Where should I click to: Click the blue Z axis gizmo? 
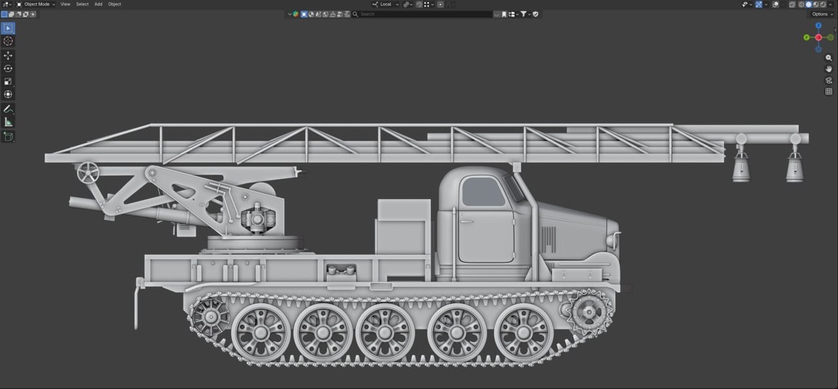818,26
